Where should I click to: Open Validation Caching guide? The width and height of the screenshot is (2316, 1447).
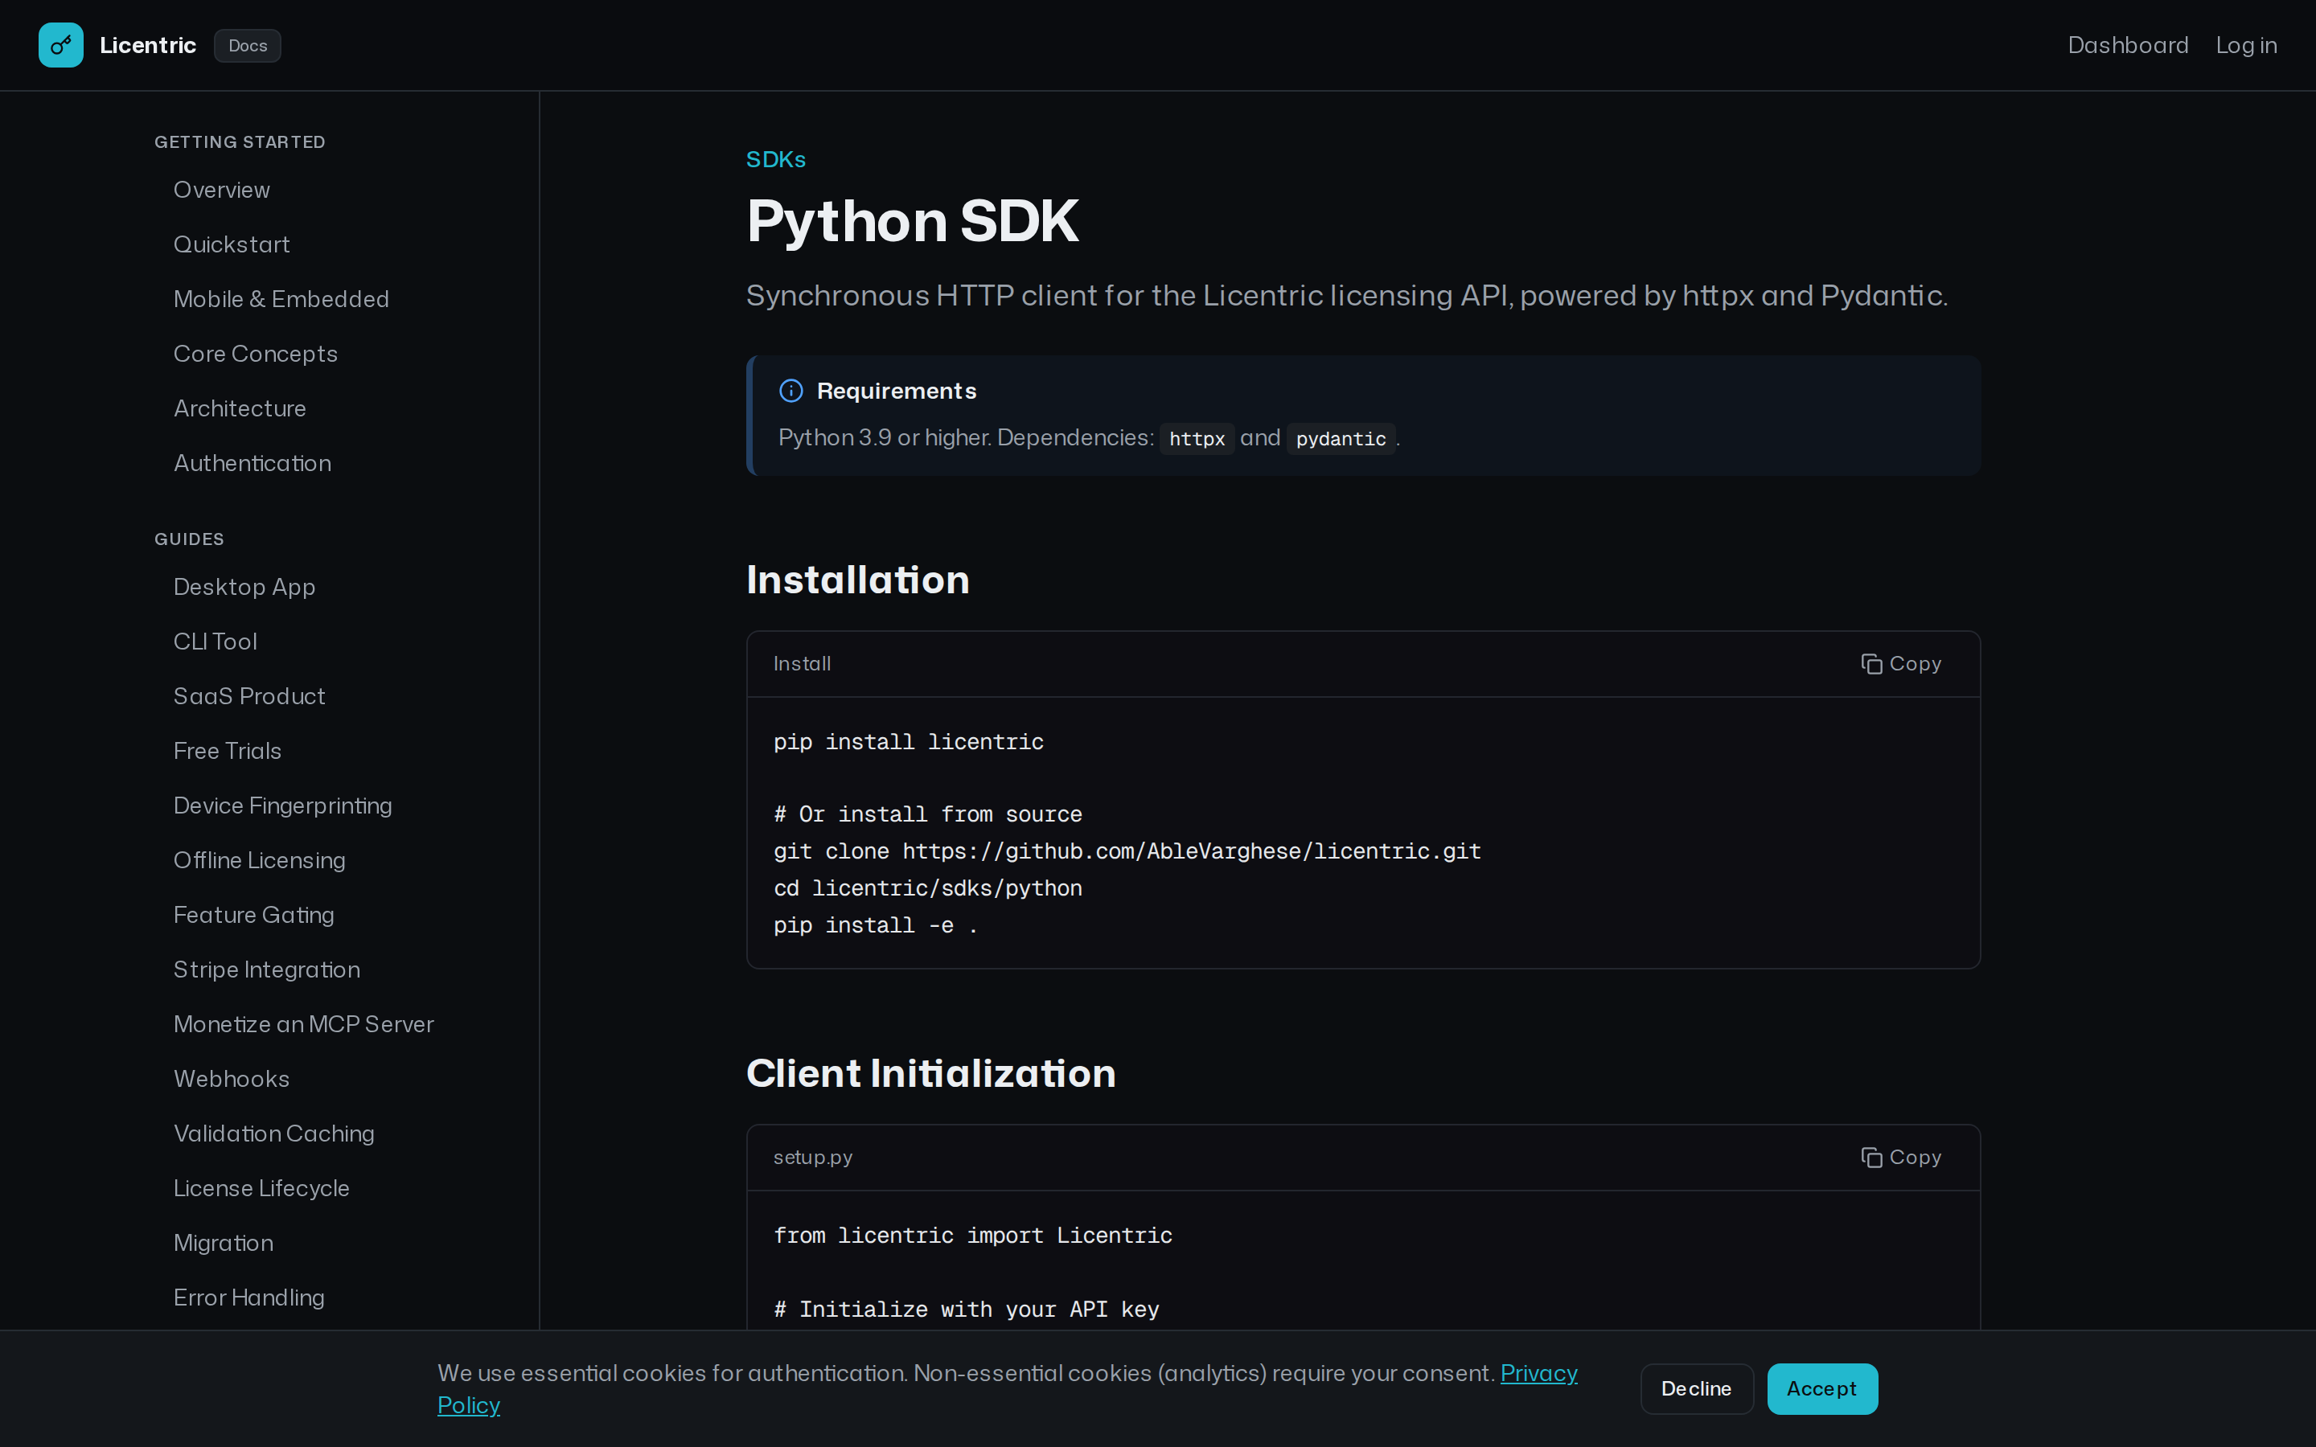click(x=273, y=1133)
